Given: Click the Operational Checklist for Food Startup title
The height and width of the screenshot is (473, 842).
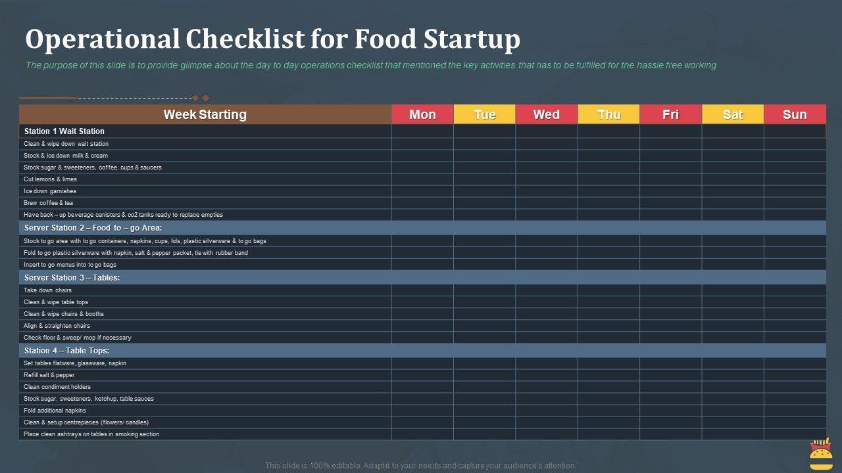Looking at the screenshot, I should (272, 39).
